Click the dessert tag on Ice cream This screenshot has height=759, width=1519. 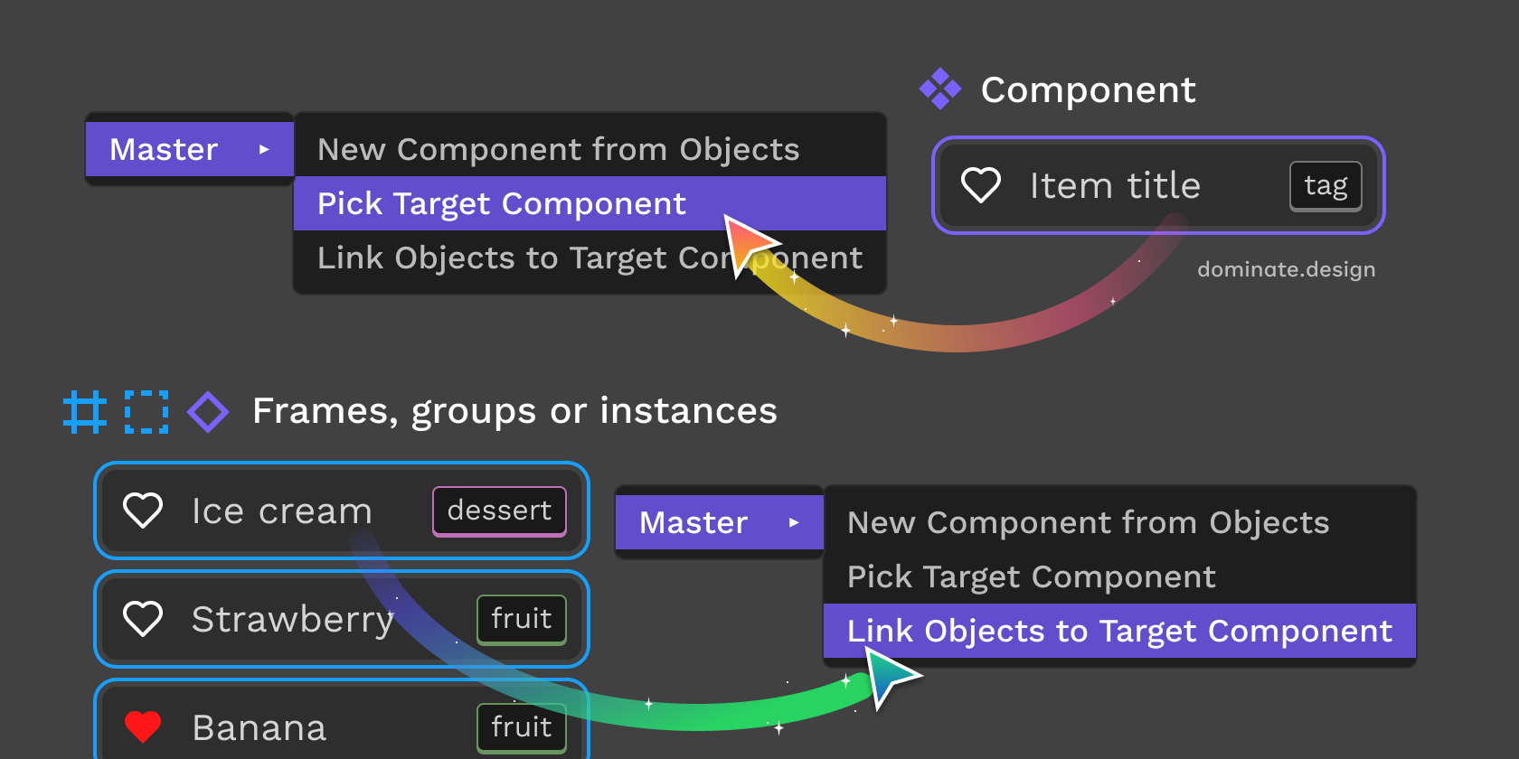[499, 511]
